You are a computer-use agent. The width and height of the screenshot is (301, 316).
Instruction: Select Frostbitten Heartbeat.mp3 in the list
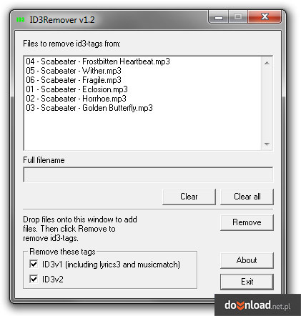[x=98, y=61]
